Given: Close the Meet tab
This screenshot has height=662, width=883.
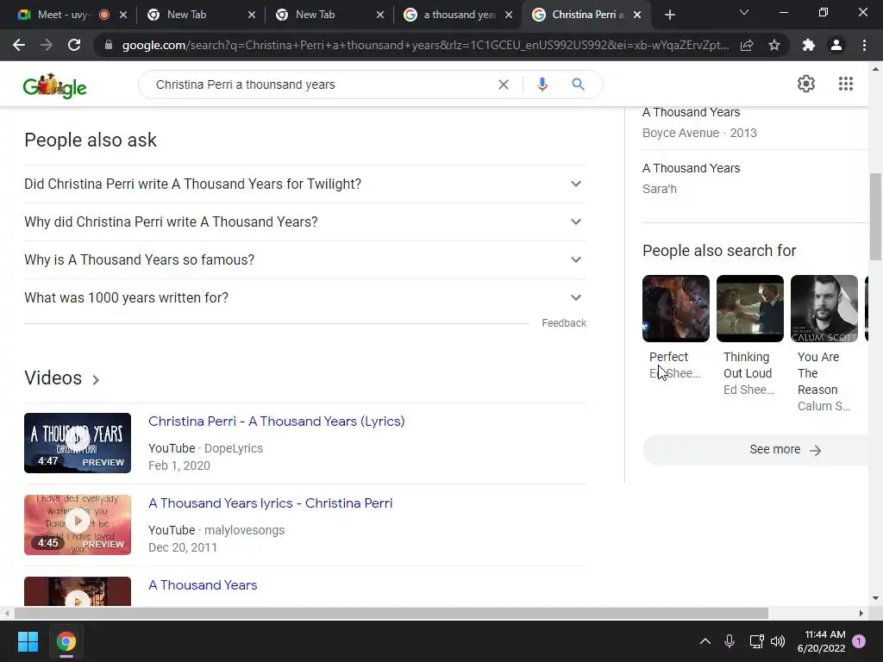Looking at the screenshot, I should pos(123,15).
